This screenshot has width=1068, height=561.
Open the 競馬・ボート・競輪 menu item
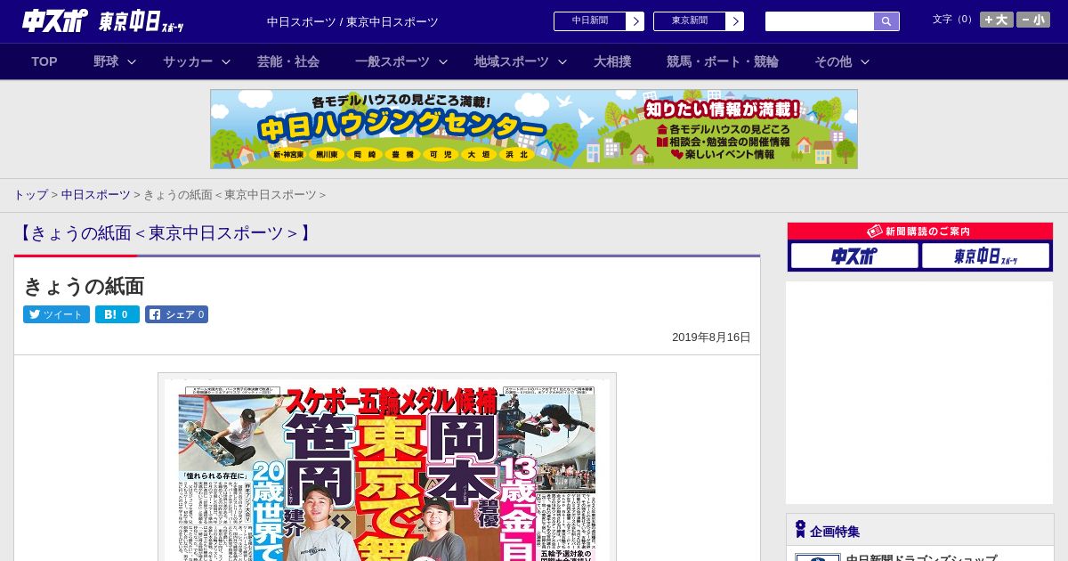(x=723, y=61)
